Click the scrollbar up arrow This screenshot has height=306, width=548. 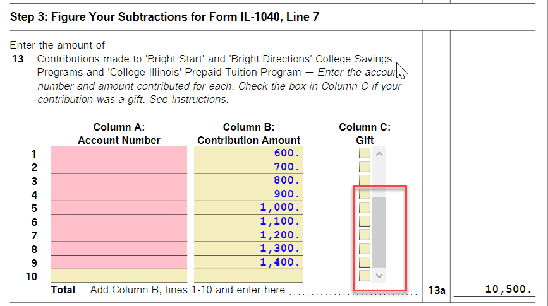(x=379, y=153)
